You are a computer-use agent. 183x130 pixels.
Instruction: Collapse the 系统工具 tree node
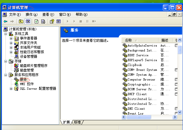coord(5,34)
